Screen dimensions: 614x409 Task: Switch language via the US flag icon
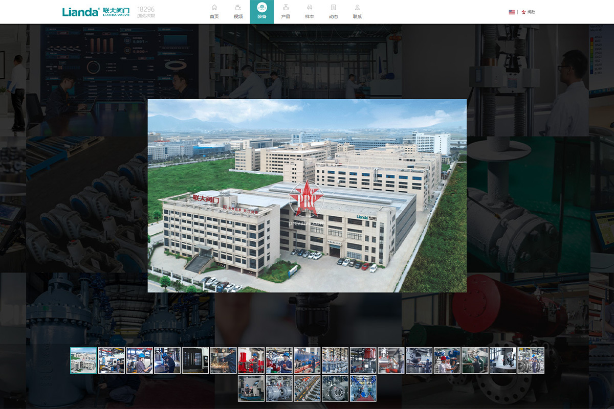[512, 12]
